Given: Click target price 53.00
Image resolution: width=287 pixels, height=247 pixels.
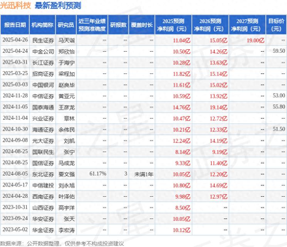Looking at the screenshot, I should tap(279, 96).
